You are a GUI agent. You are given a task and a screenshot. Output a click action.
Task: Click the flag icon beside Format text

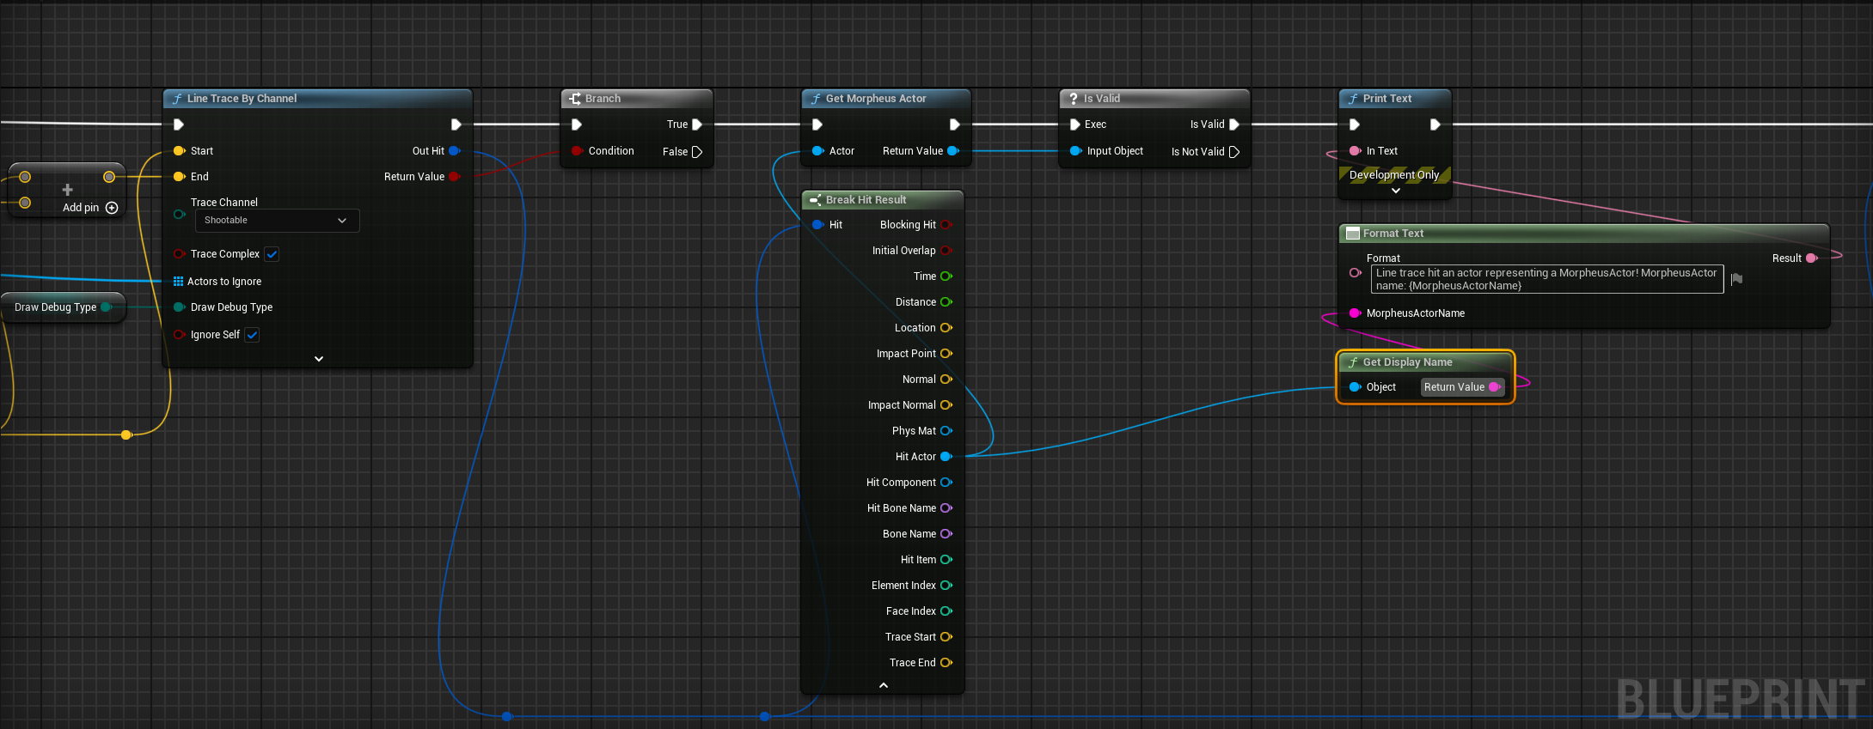tap(1736, 279)
